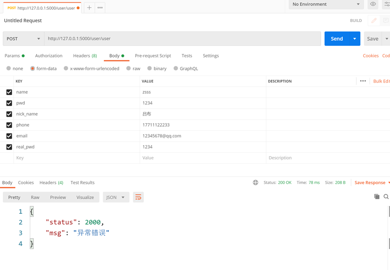Click the BUILD label button
This screenshot has width=390, height=270.
(x=356, y=20)
